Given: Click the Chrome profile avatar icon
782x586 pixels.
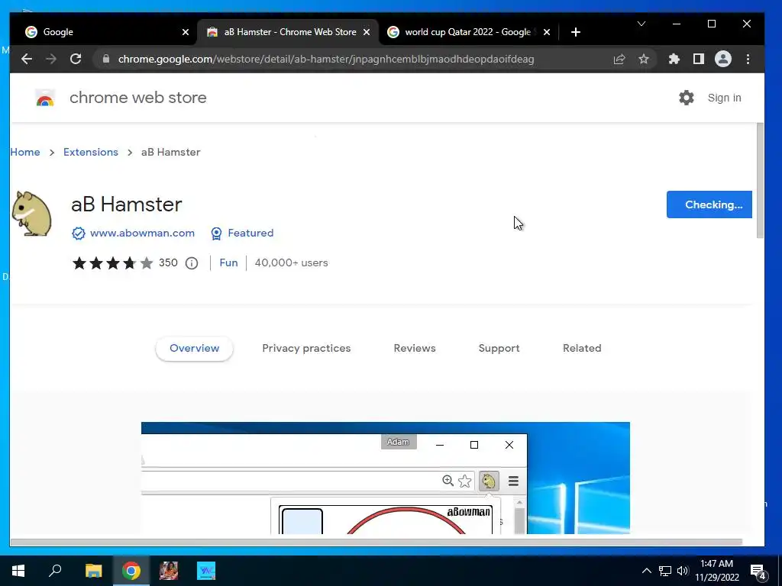Looking at the screenshot, I should pos(723,60).
